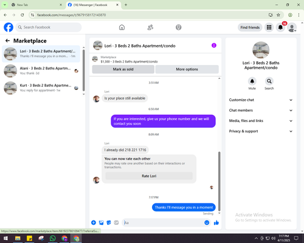Open the $1,300 Marketplace listing link
The image size is (304, 243).
click(129, 61)
